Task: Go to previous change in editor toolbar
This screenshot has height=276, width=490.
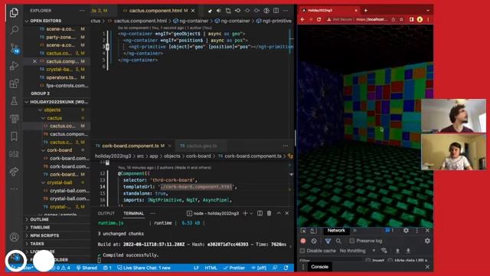Action: click(x=238, y=10)
